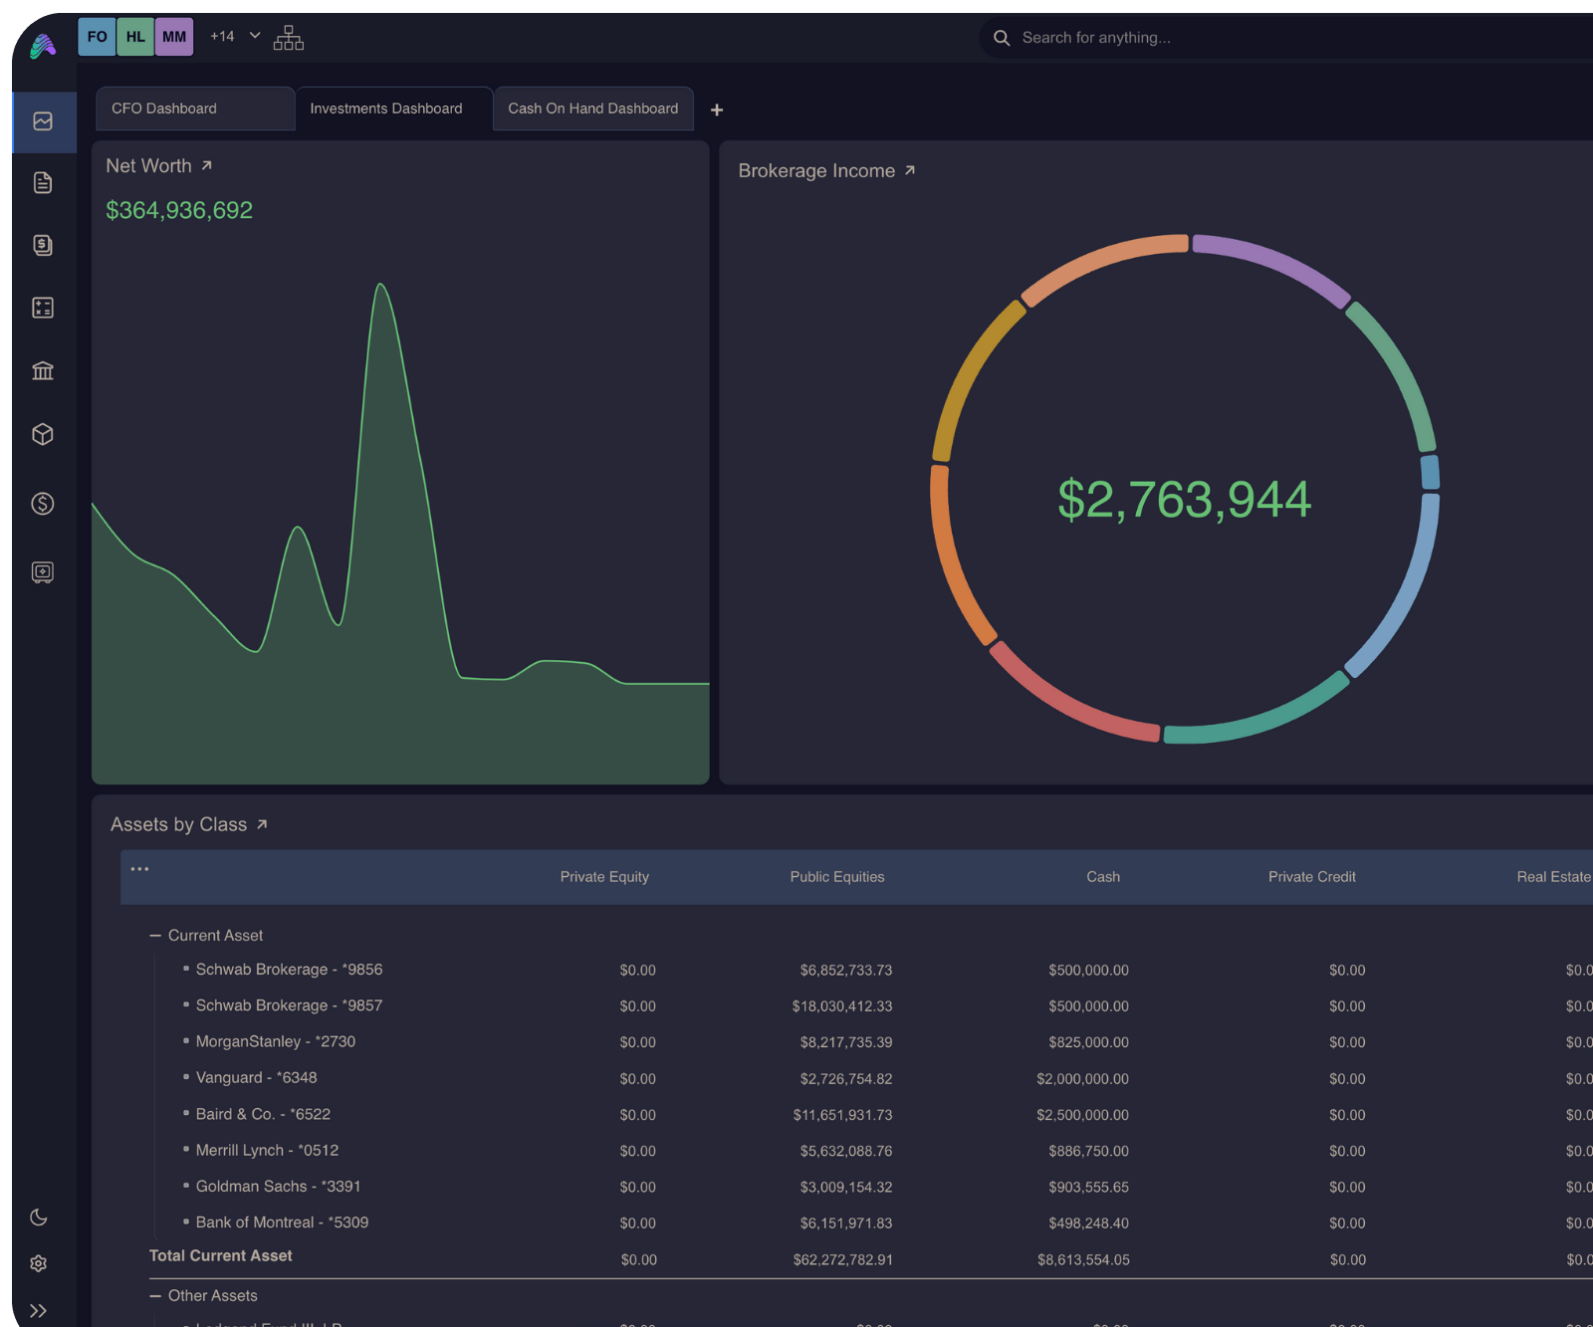Open the calculator icon in sidebar
Image resolution: width=1593 pixels, height=1327 pixels.
click(x=42, y=308)
